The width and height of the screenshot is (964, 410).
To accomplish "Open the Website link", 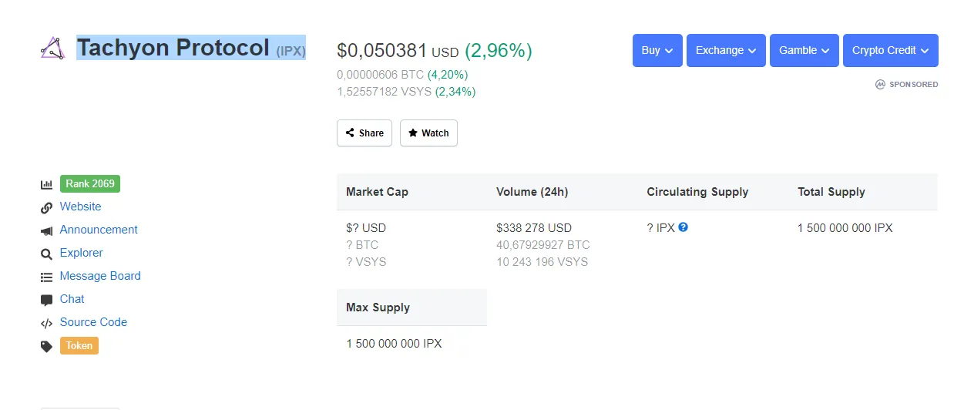I will [81, 207].
